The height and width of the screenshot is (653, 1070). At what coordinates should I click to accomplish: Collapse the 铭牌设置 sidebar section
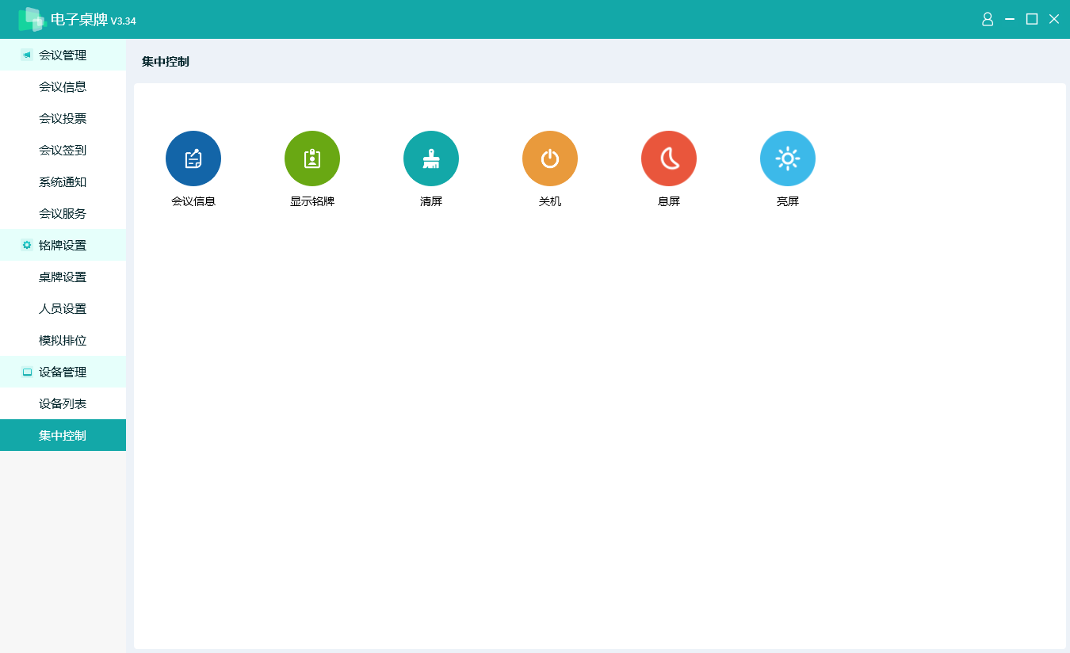(63, 246)
